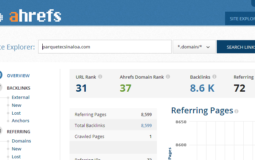Click the Overview globe icon in sidebar
This screenshot has height=160, width=255.
point(1,75)
